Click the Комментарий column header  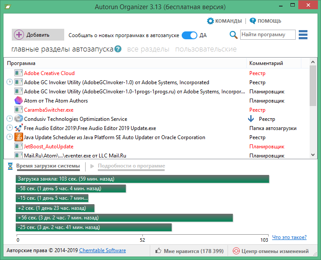tap(274, 63)
